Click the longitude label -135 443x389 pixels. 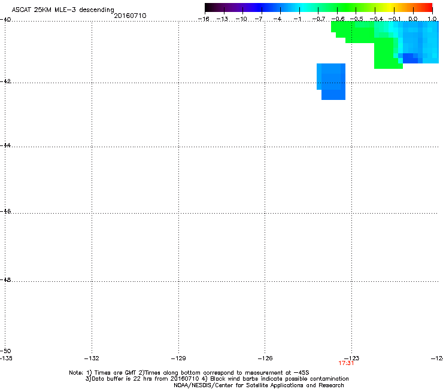point(6,358)
